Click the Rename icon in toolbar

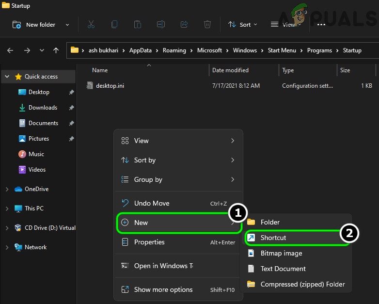click(161, 24)
